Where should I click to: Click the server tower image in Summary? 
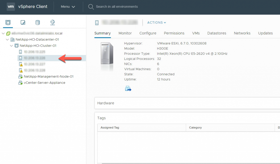(x=107, y=53)
